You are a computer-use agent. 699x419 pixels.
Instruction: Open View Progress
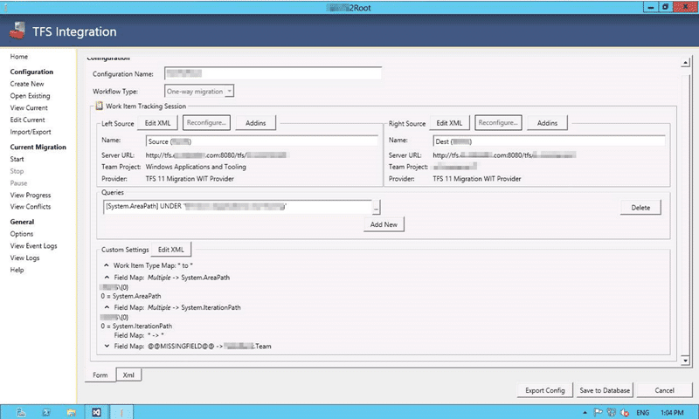tap(31, 195)
